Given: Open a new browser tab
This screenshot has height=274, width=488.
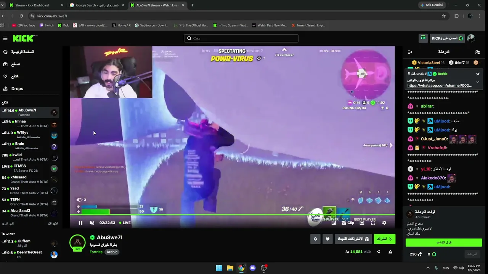Looking at the screenshot, I should click(x=192, y=5).
